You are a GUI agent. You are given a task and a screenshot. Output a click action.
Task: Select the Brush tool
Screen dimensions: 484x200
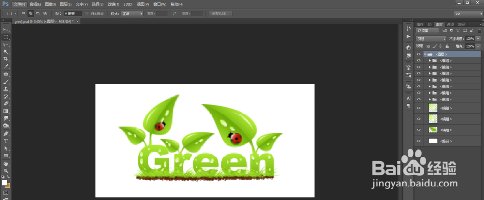[x=6, y=82]
